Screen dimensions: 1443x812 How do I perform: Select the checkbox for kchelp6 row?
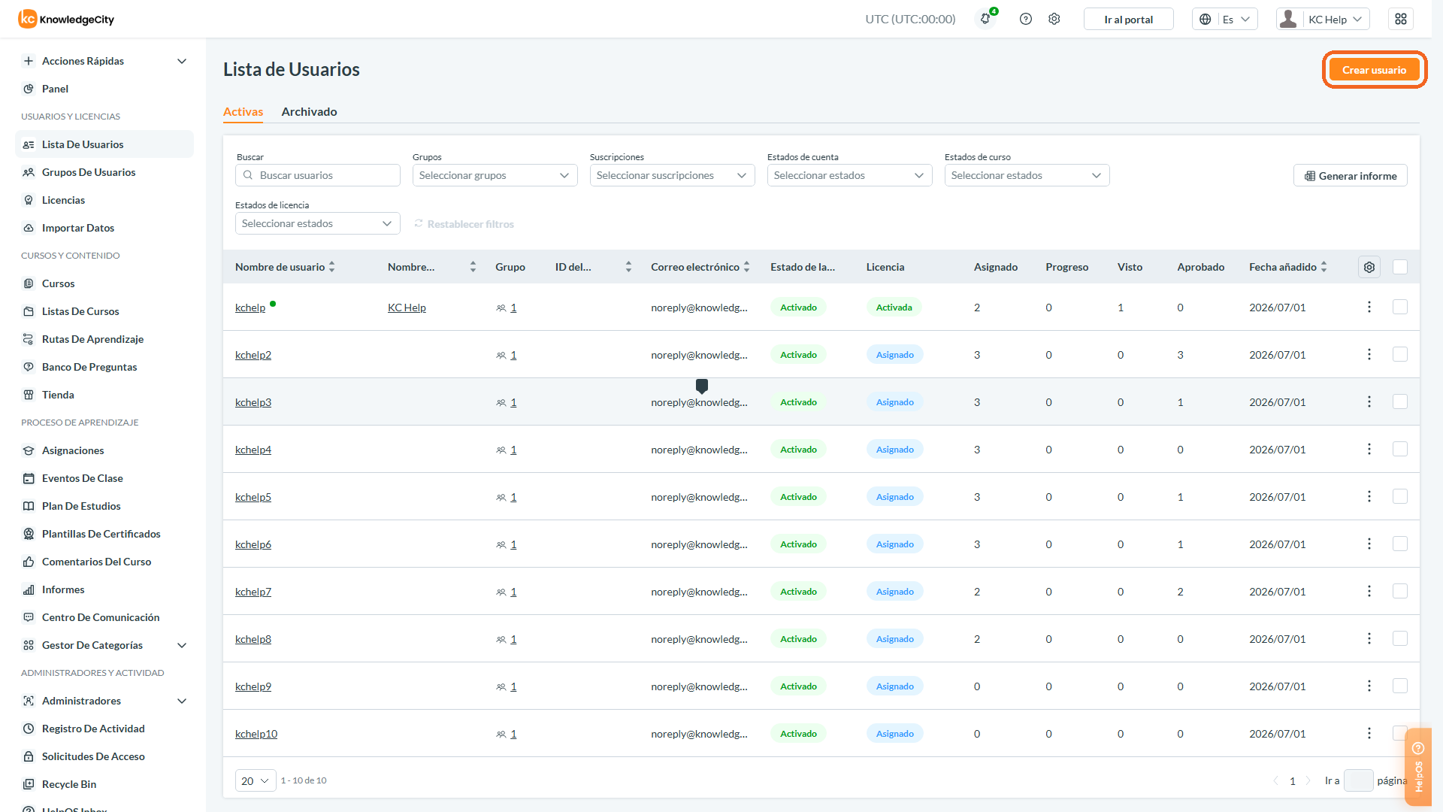[1400, 544]
